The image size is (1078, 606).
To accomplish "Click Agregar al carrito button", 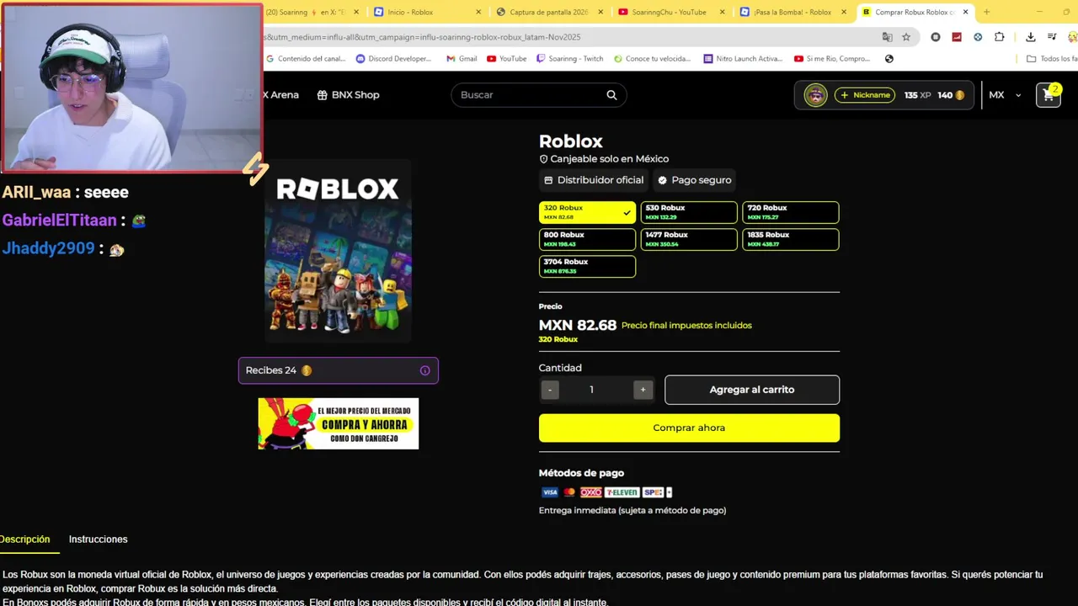I will pos(752,390).
